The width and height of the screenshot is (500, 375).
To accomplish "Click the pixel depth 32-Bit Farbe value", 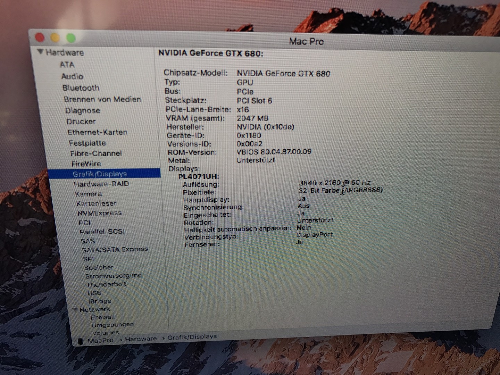I will [341, 190].
